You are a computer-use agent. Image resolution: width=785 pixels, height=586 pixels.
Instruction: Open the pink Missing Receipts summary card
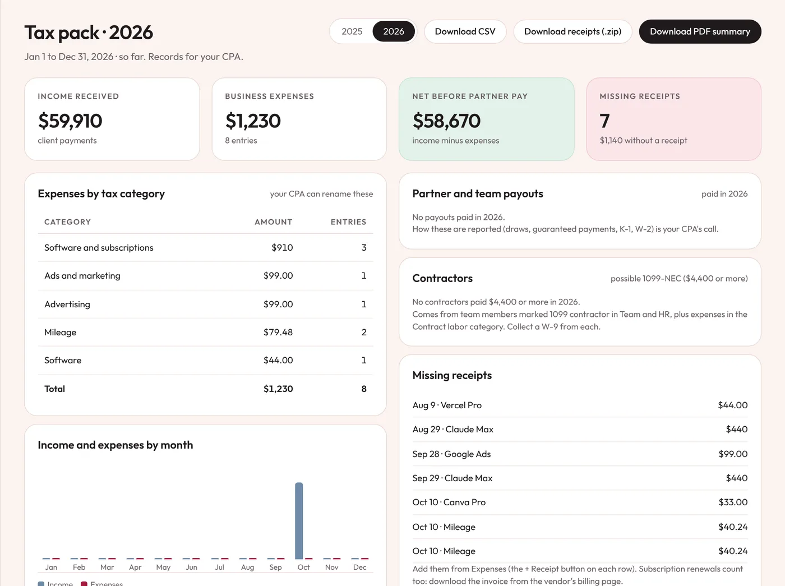[674, 119]
